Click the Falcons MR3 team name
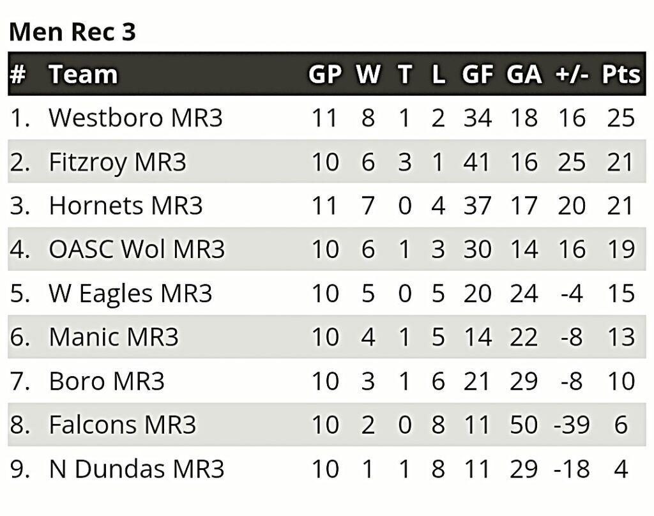The width and height of the screenshot is (654, 516). point(122,425)
